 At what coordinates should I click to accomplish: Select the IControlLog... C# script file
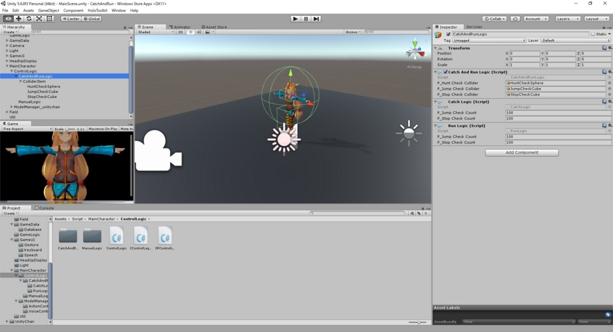(x=141, y=238)
